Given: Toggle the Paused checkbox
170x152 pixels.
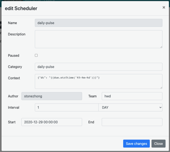Looking at the screenshot, I should 36,55.
